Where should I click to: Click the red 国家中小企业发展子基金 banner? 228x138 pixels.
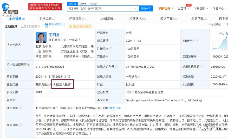pyautogui.click(x=45, y=7)
